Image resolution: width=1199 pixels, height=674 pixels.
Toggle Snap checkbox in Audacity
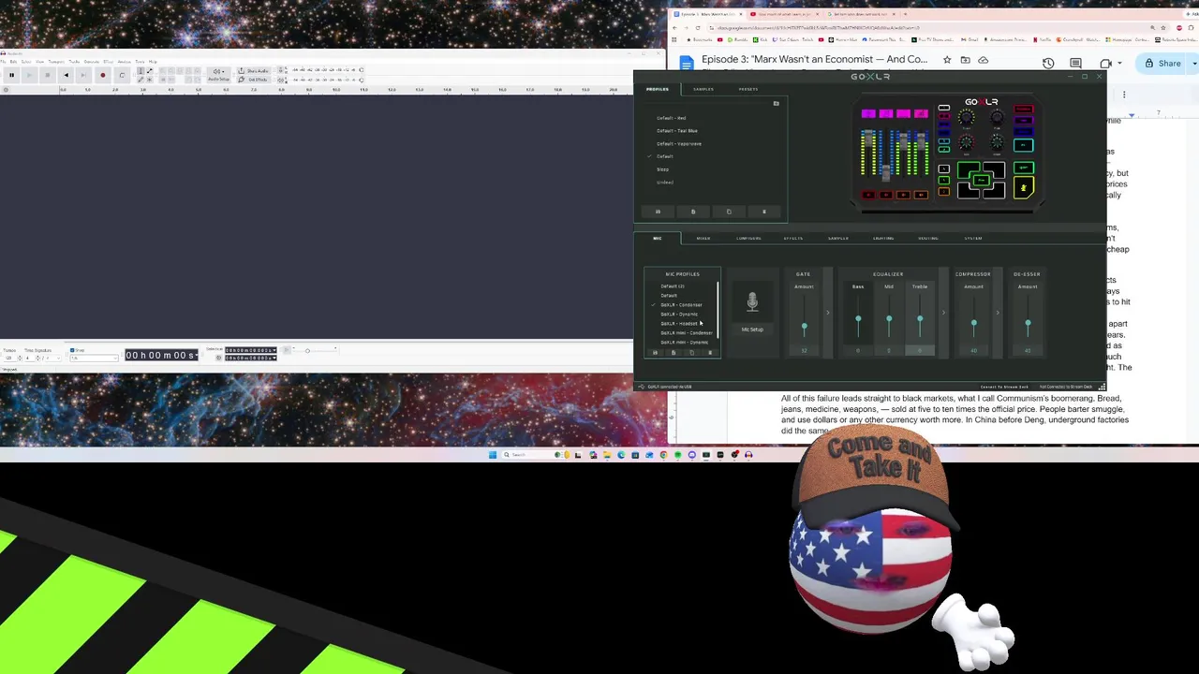[72, 350]
